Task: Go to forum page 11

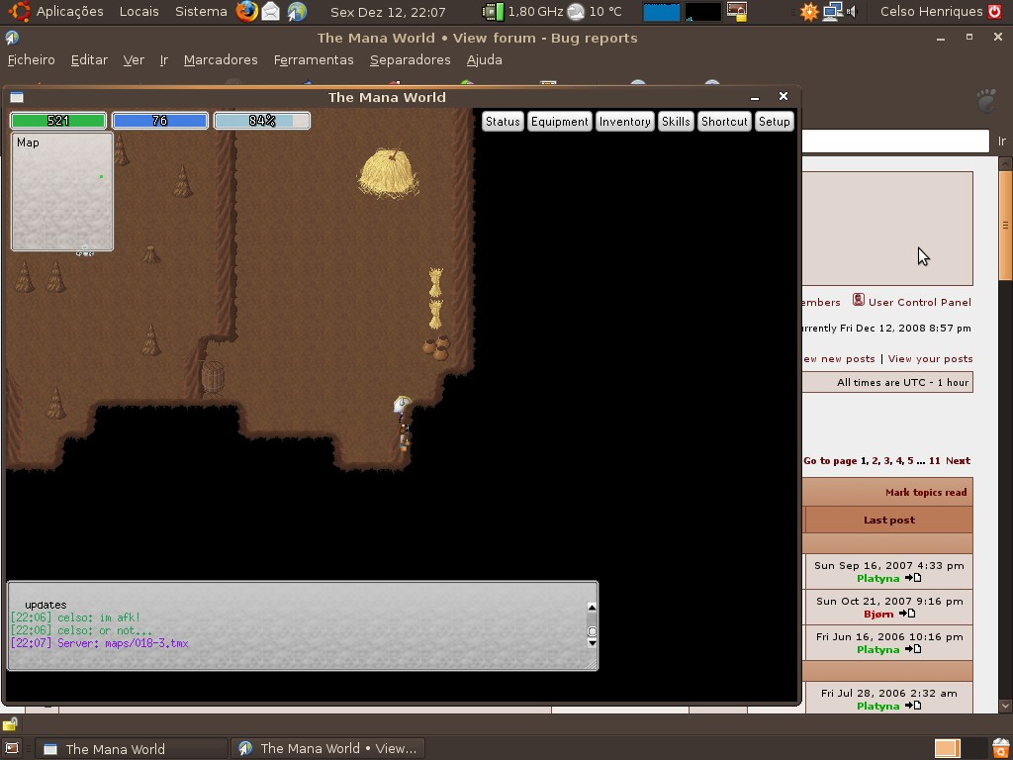Action: [x=934, y=461]
